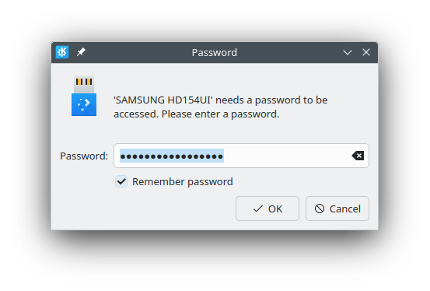
Task: Click the checkmark icon inside the OK button
Action: point(258,209)
